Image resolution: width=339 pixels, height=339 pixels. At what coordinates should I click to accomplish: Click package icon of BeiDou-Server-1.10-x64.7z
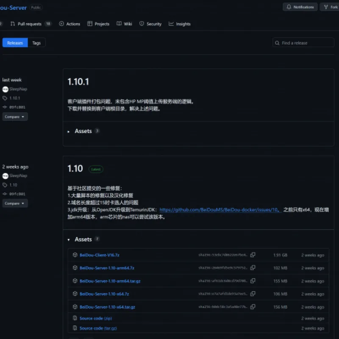(75, 294)
